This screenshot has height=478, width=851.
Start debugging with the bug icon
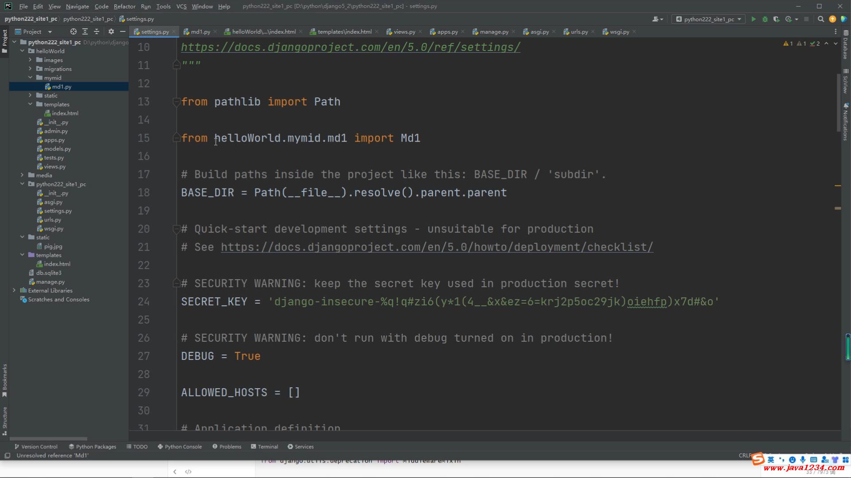point(765,19)
